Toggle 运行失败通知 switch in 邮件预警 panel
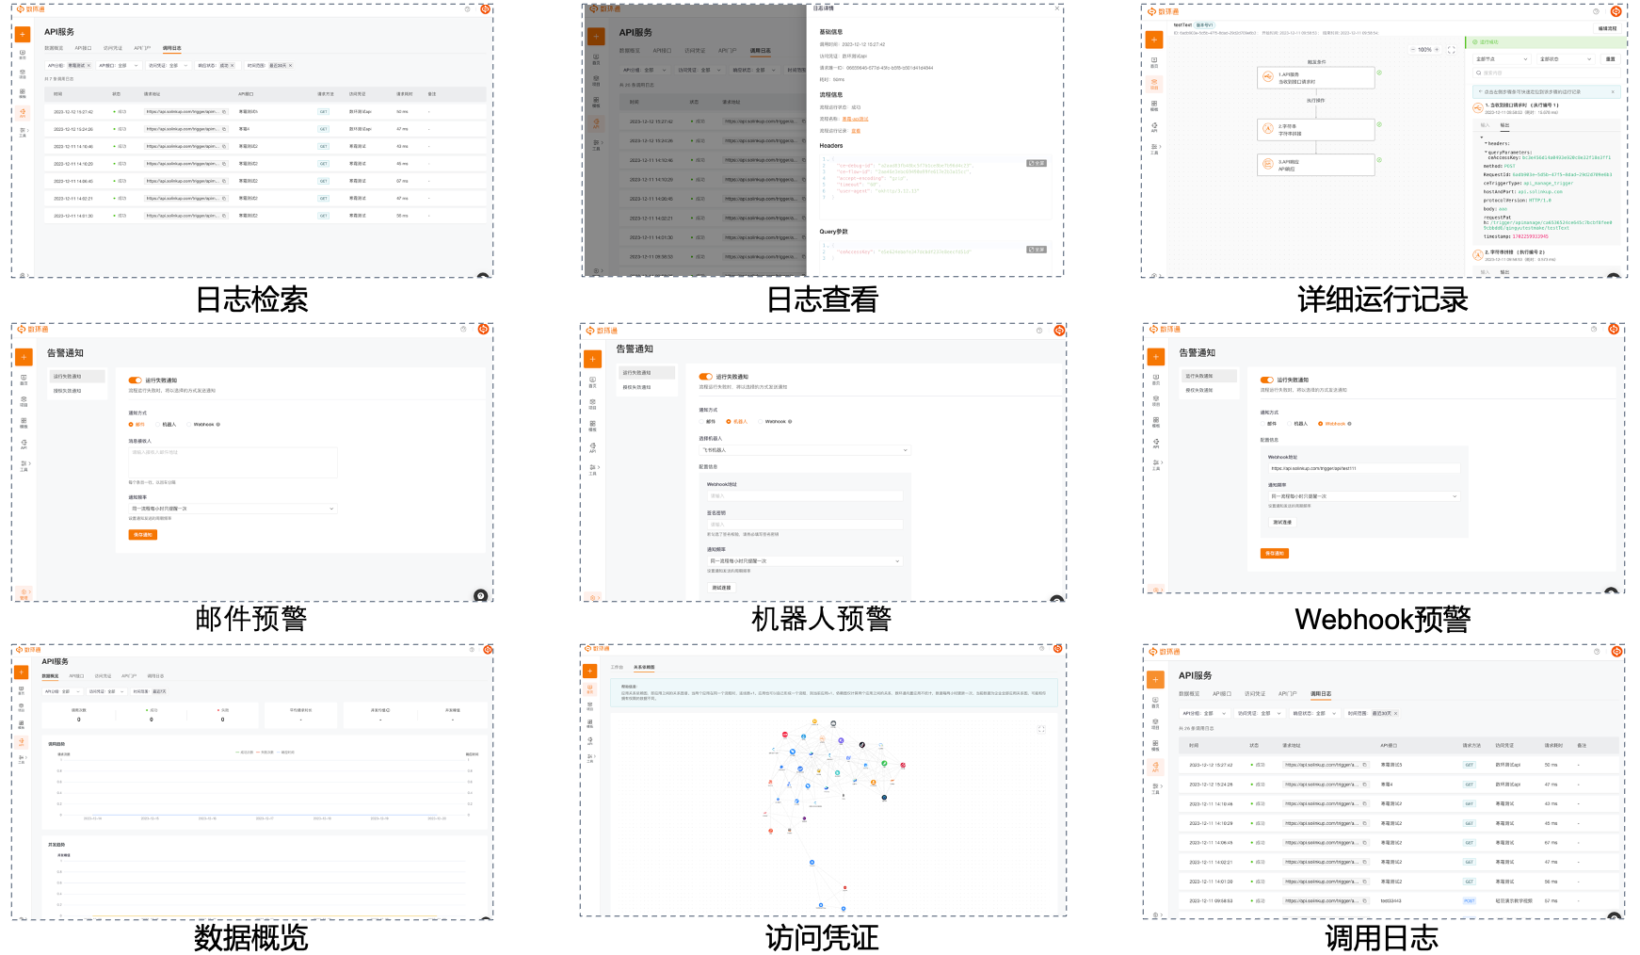 [x=135, y=380]
